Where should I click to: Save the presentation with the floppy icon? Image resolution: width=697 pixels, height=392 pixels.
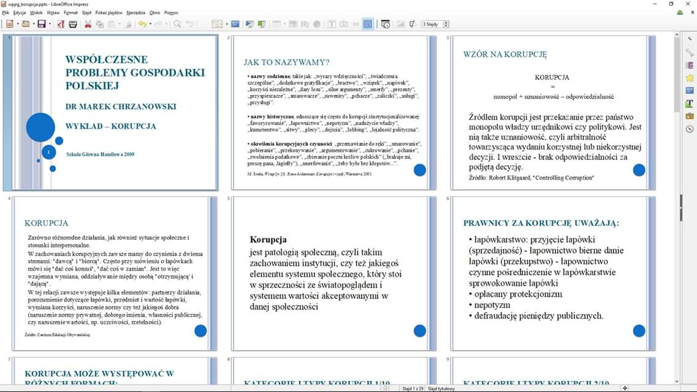(x=41, y=24)
